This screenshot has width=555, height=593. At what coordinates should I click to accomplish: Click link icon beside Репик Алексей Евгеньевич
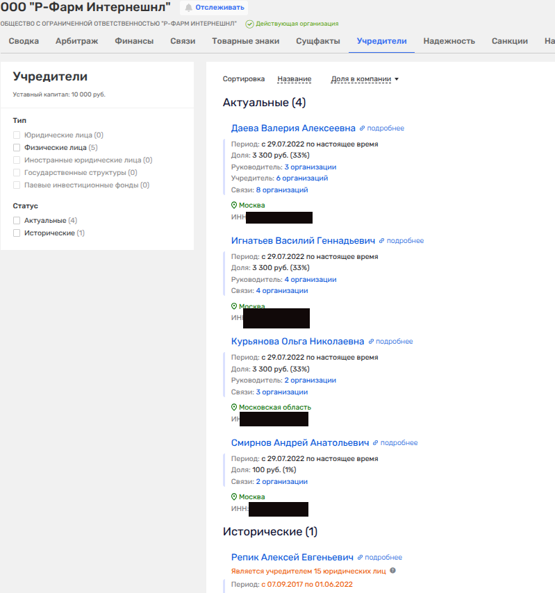[361, 558]
